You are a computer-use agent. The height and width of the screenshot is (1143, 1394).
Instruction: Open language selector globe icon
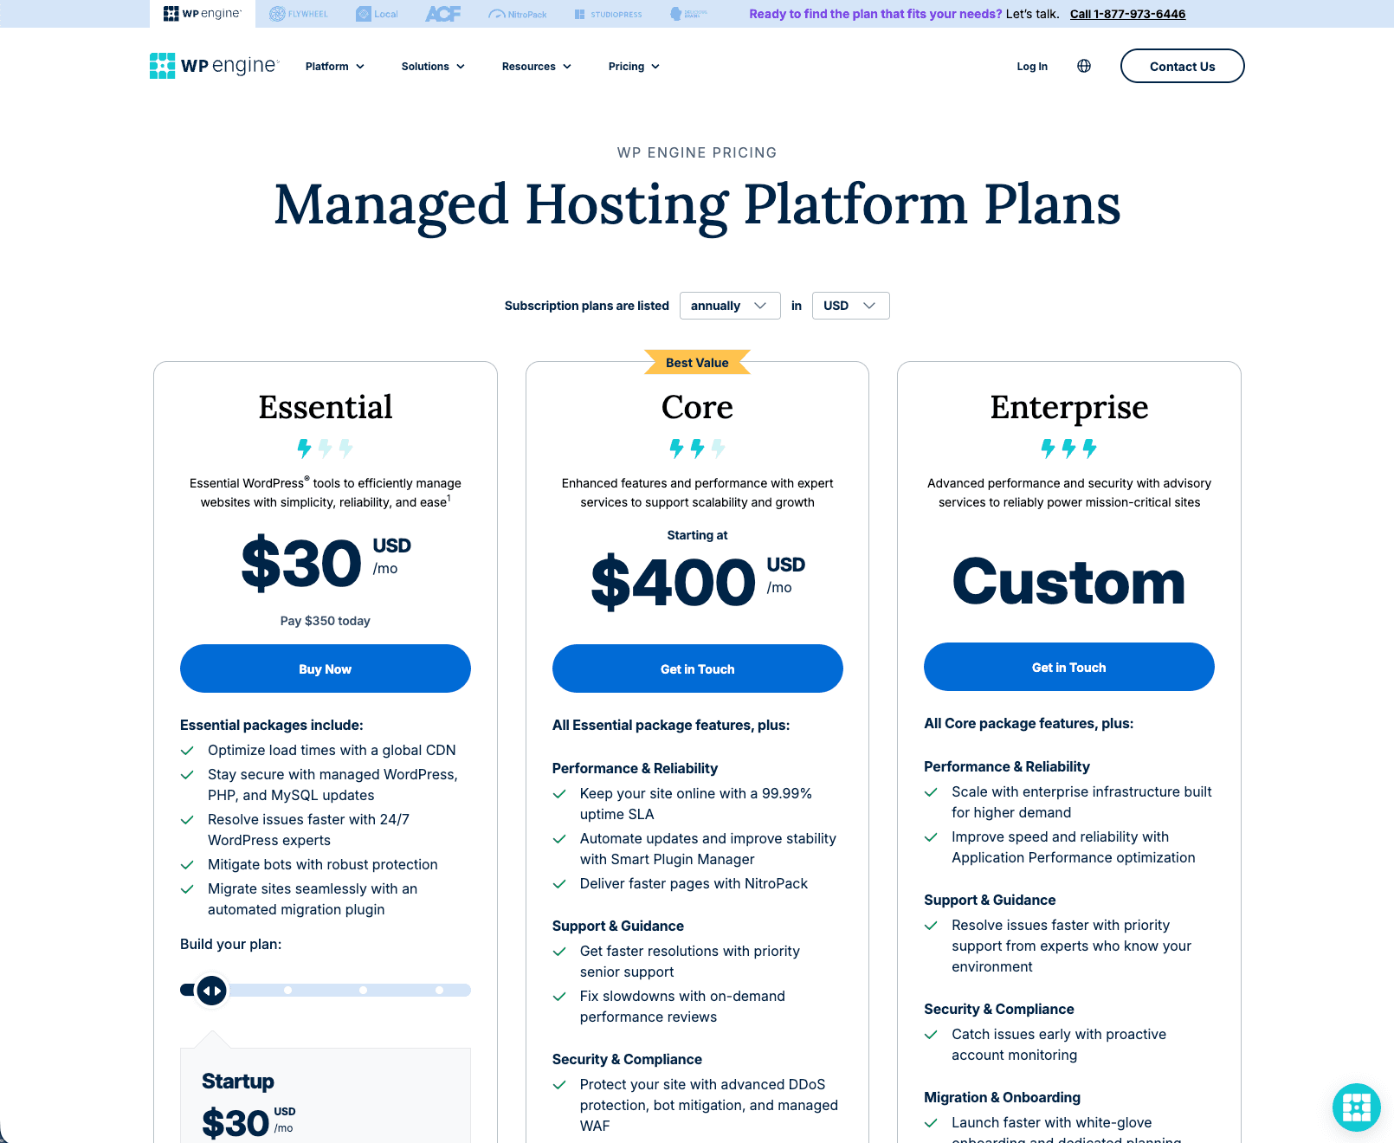1084,66
